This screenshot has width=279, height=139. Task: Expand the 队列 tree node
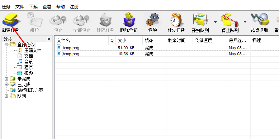(6, 96)
